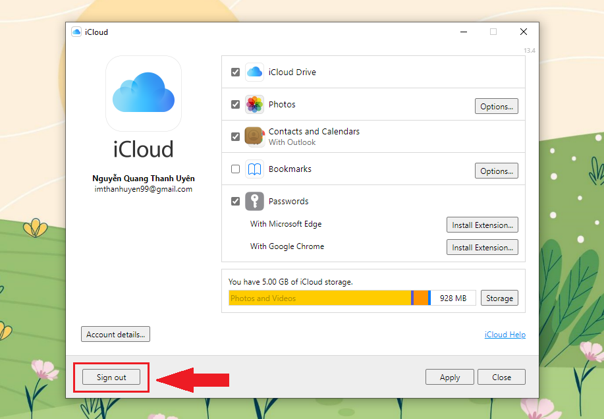Image resolution: width=604 pixels, height=419 pixels.
Task: Open Bookmarks Options button
Action: [x=497, y=171]
